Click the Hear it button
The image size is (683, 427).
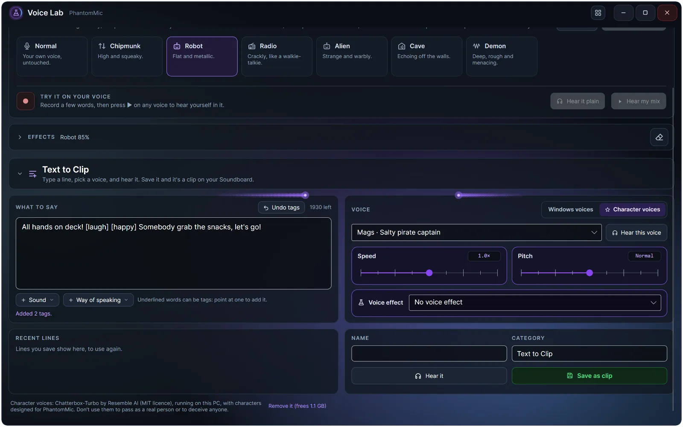(x=429, y=376)
